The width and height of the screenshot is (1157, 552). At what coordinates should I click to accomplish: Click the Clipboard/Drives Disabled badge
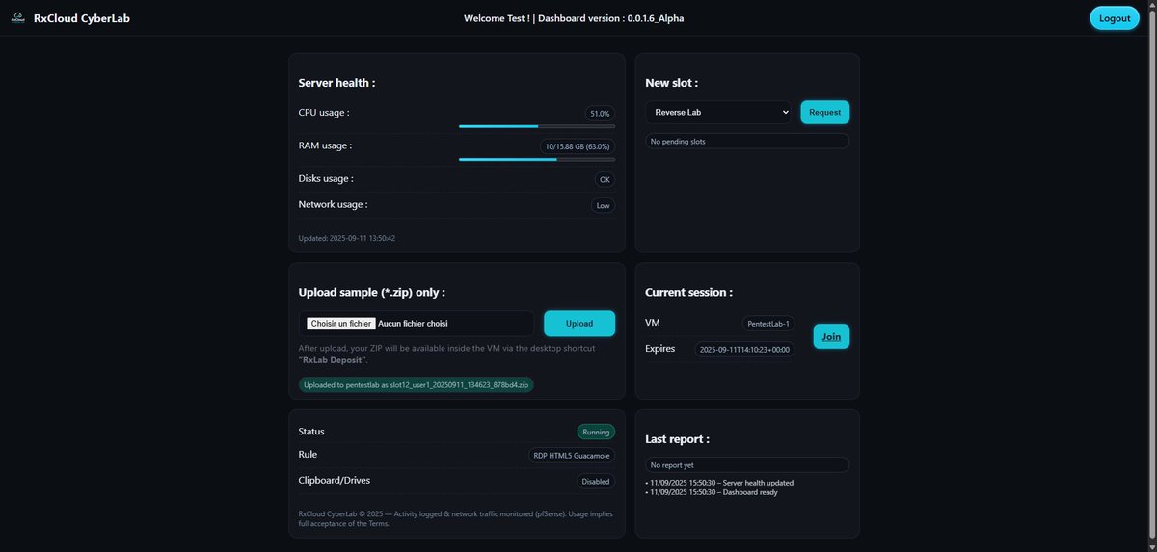pos(596,481)
